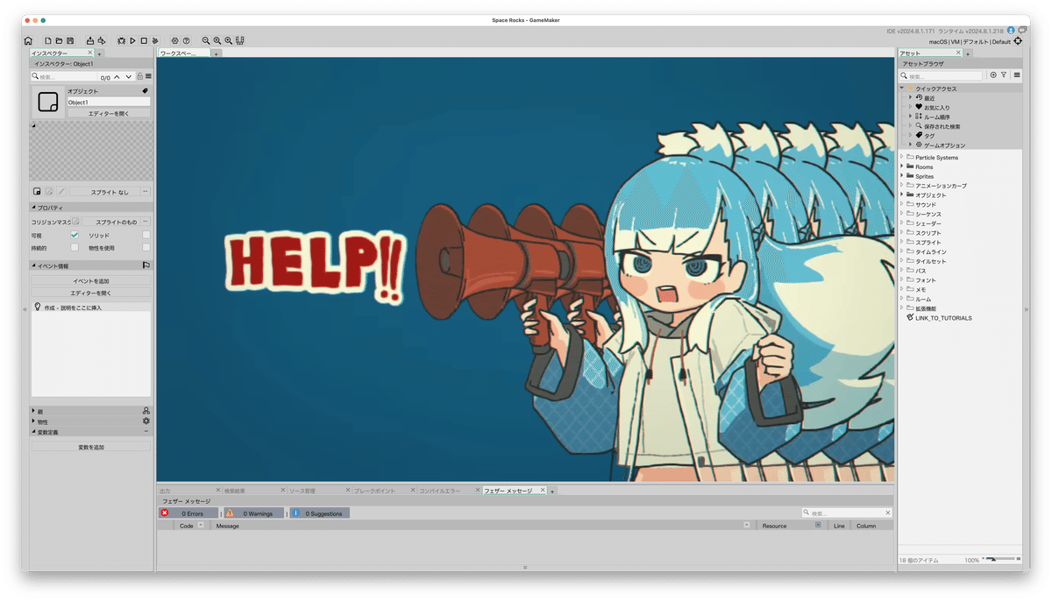This screenshot has width=1052, height=601.
Task: Go to previous Inspector search result
Action: pyautogui.click(x=117, y=77)
